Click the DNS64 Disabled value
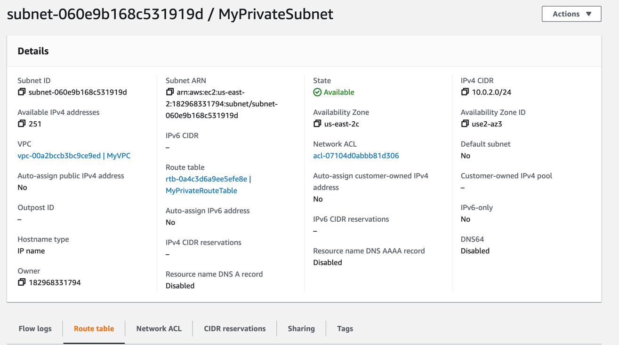619x345 pixels. 475,251
